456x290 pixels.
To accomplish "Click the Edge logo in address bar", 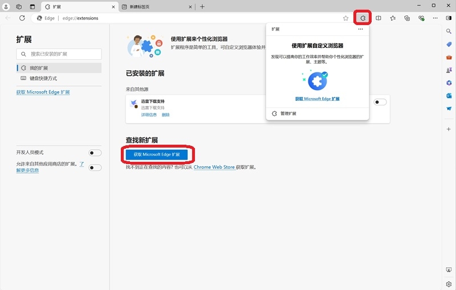I will tap(39, 18).
